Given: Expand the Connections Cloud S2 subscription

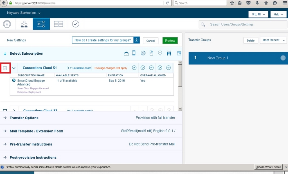Looking at the screenshot, I should coord(14,110).
